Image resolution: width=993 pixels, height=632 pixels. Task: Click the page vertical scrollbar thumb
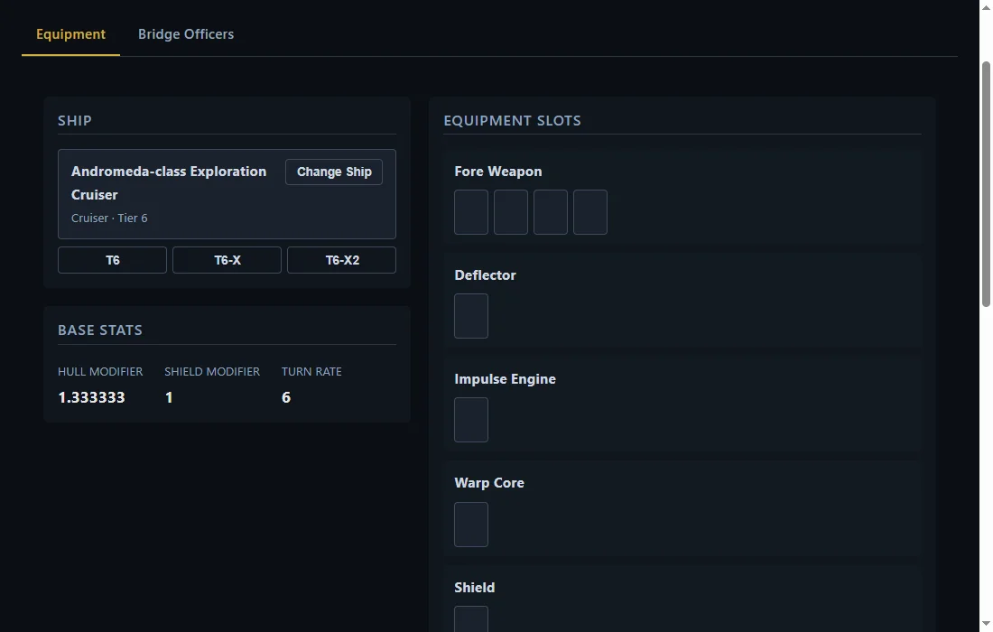(x=986, y=183)
